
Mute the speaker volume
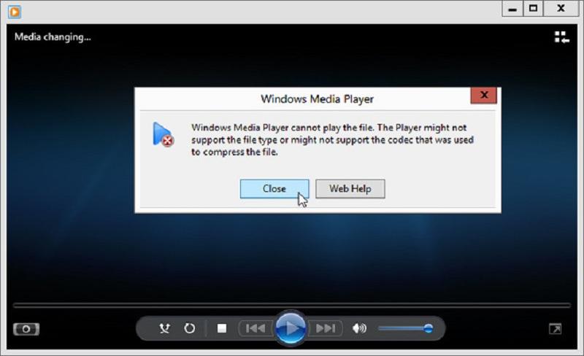click(x=359, y=328)
